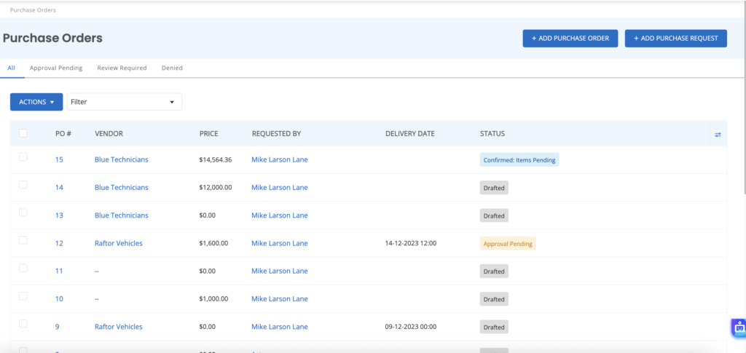
Task: Go to the Denied tab
Action: 172,68
